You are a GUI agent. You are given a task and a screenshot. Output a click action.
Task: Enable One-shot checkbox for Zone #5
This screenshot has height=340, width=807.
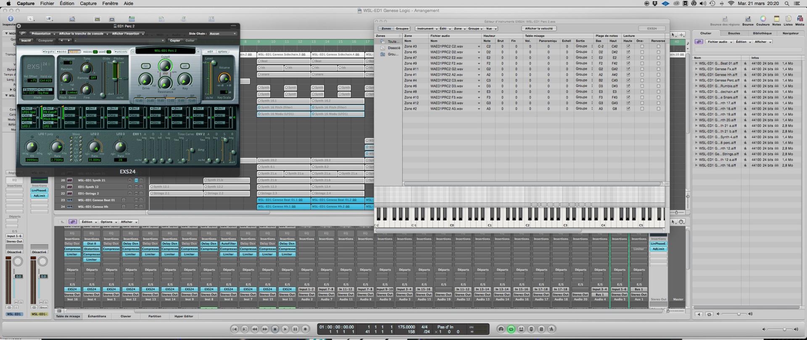[642, 52]
